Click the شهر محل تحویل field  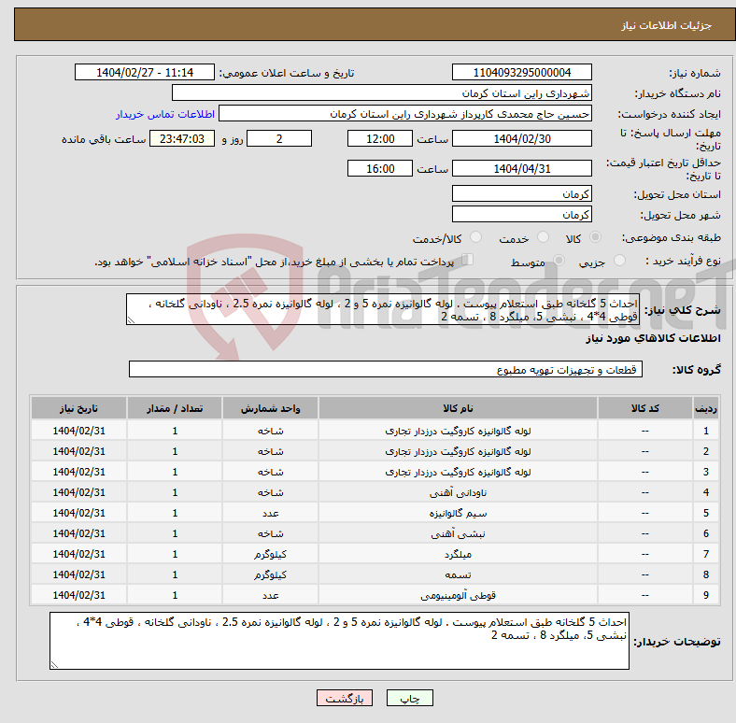tap(521, 215)
